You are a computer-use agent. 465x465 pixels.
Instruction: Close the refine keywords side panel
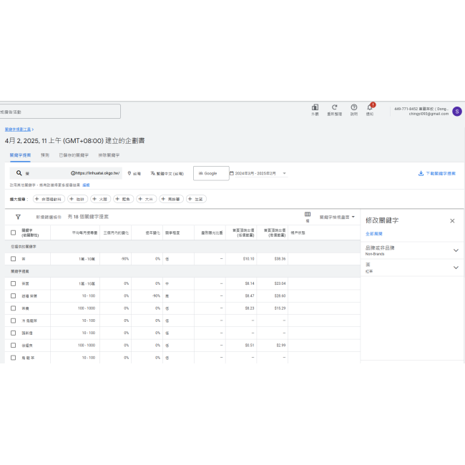point(452,220)
